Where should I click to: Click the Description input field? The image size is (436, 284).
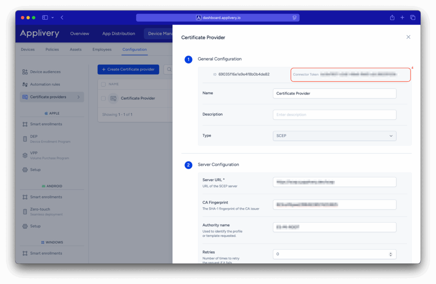click(x=334, y=114)
